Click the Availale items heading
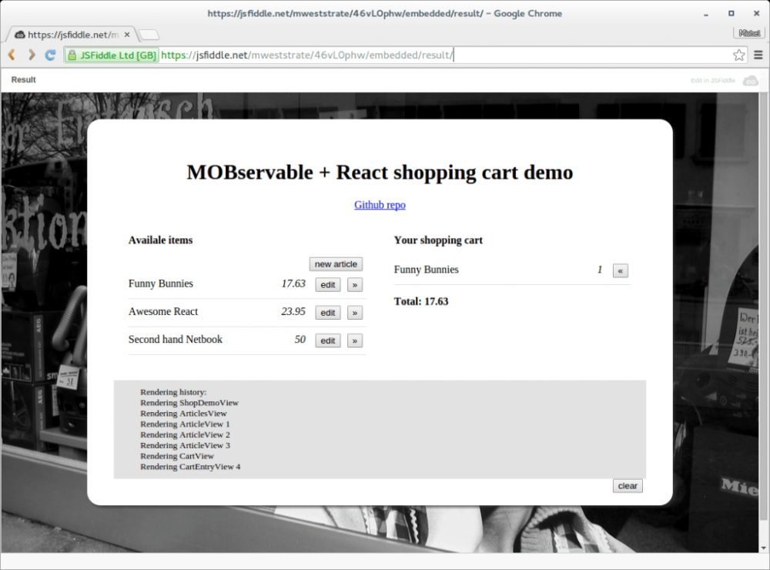This screenshot has width=770, height=570. tap(161, 240)
